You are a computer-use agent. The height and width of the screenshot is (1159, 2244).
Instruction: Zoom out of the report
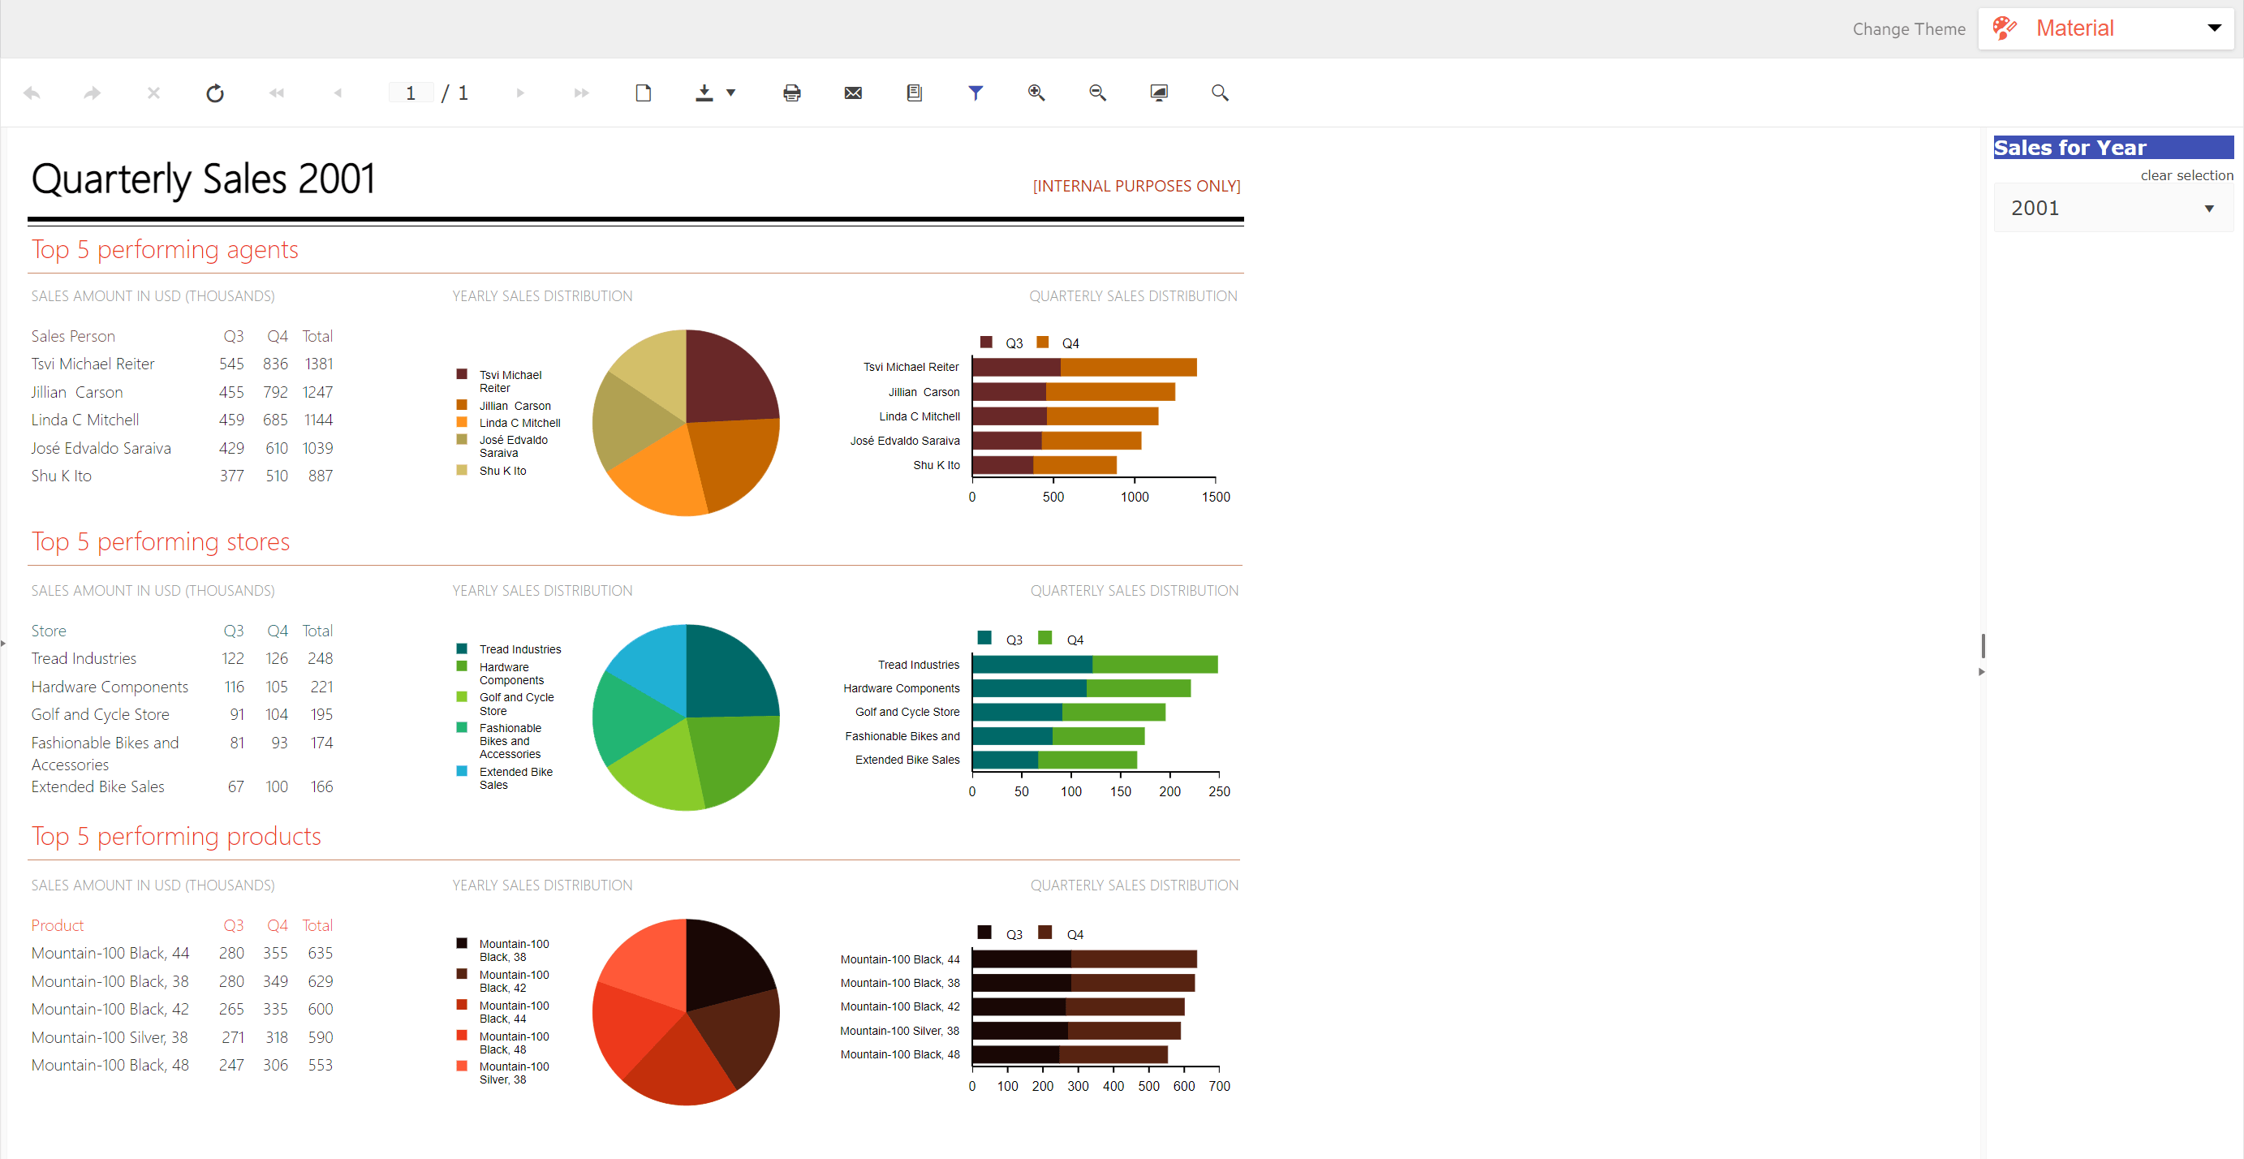pos(1096,93)
